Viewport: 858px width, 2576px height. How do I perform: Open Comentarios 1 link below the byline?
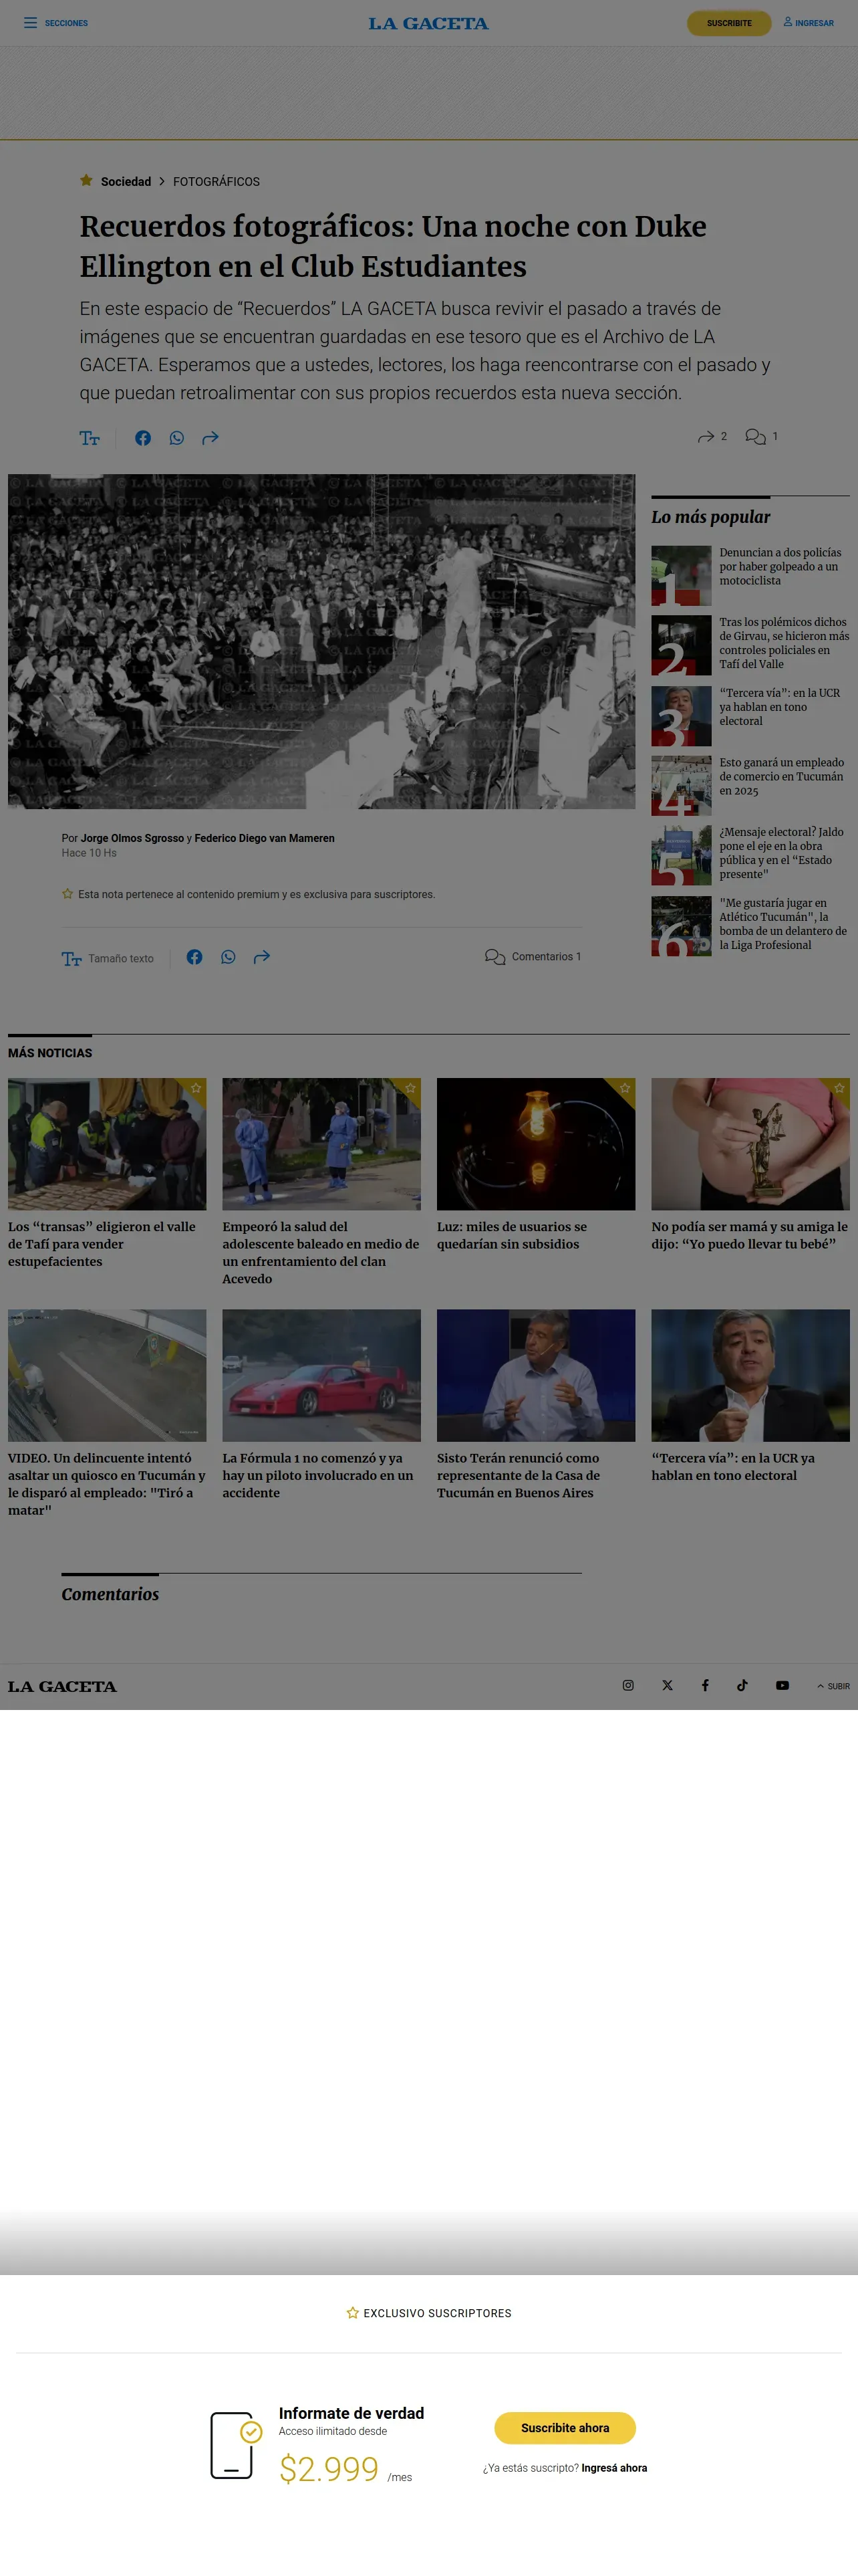click(x=533, y=957)
